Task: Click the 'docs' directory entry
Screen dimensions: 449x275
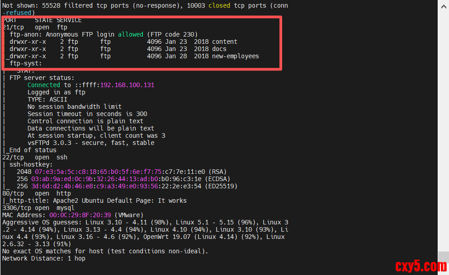Action: click(219, 49)
